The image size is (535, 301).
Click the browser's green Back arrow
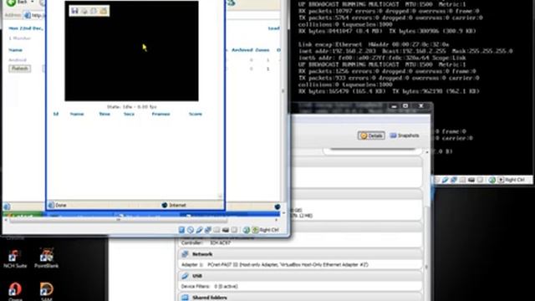(x=11, y=3)
